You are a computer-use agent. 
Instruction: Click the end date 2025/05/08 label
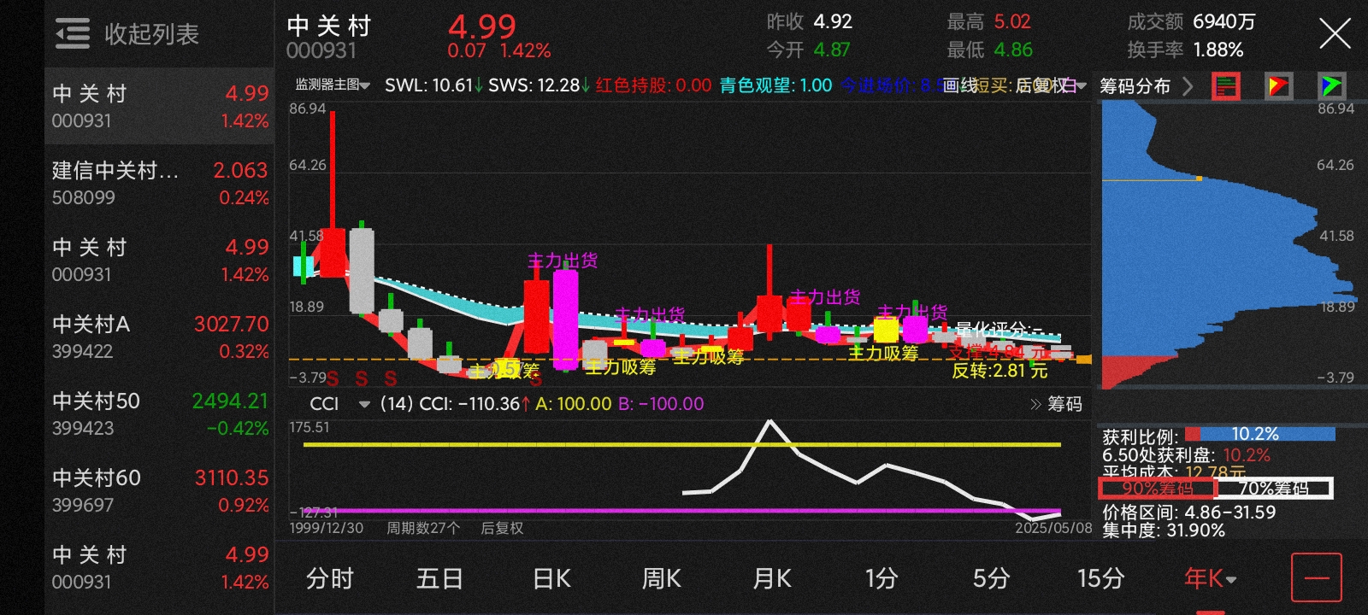pyautogui.click(x=1053, y=528)
